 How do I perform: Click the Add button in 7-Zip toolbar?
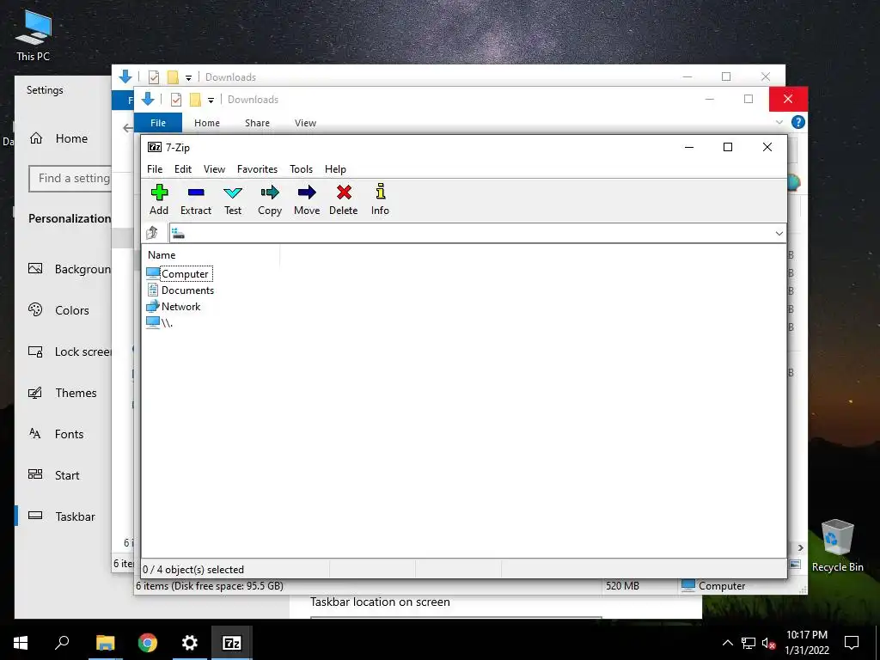pos(159,199)
